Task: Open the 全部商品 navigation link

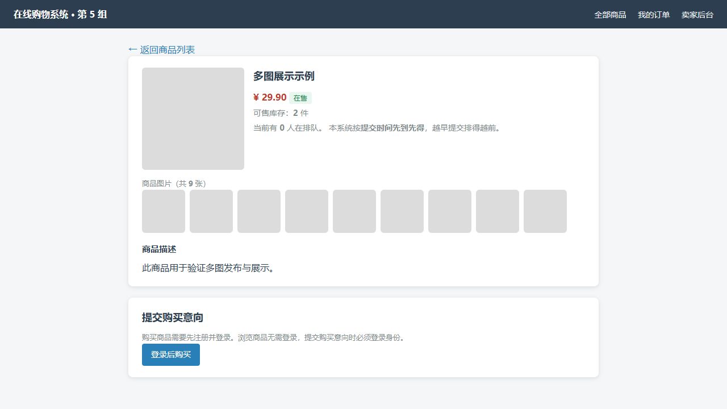Action: 610,15
